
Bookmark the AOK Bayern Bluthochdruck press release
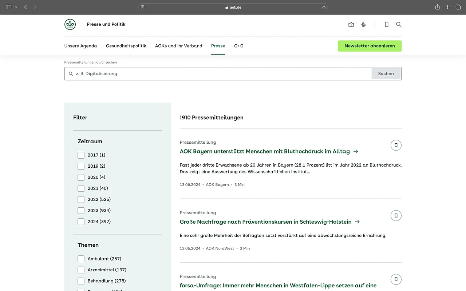396,145
